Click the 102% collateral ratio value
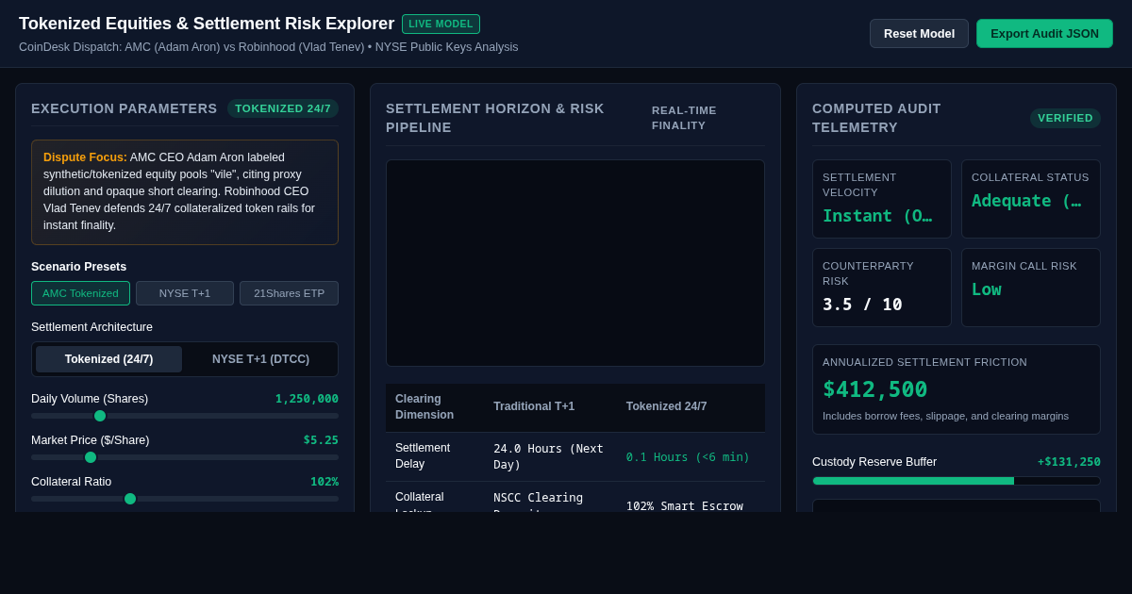 pos(325,482)
